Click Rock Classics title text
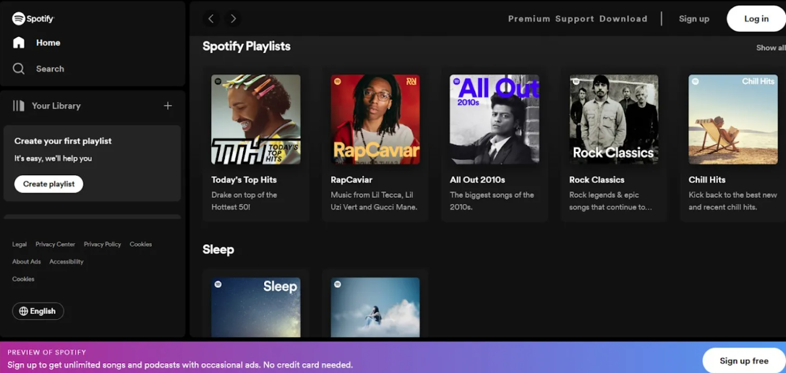This screenshot has height=373, width=786. coord(597,180)
